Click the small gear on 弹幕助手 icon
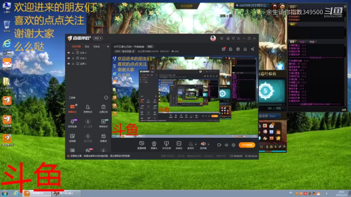 coord(76,105)
